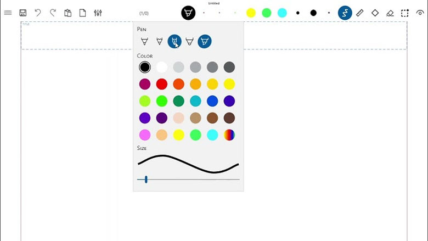Select the ruler tool
428x241 pixels.
click(x=360, y=13)
